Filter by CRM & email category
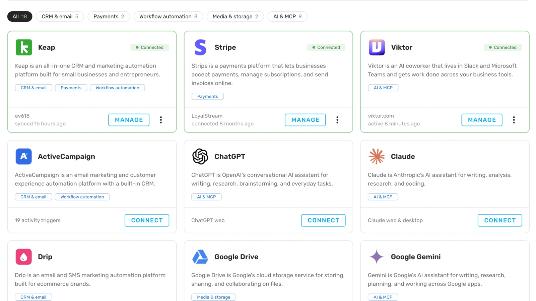The image size is (536, 301). coord(60,16)
